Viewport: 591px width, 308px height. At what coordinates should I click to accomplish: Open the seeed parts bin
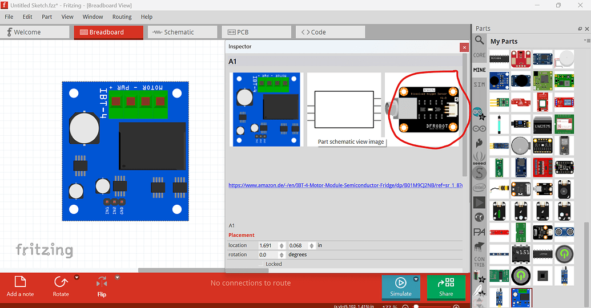(479, 158)
